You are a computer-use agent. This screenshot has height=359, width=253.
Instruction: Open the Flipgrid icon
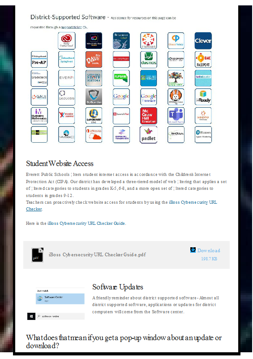click(x=121, y=78)
